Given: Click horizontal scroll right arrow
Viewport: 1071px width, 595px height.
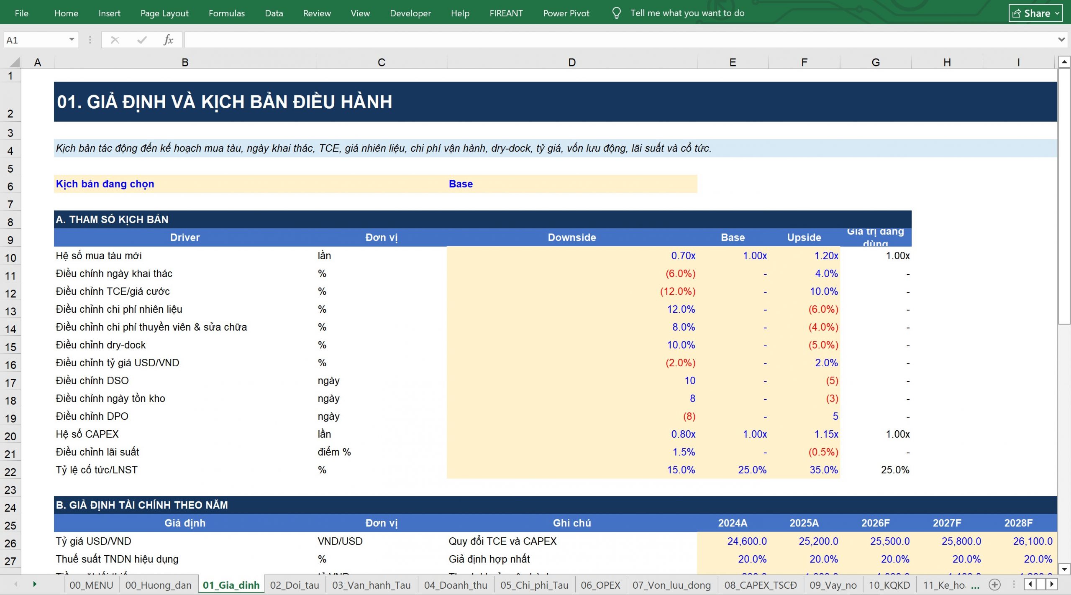Looking at the screenshot, I should tap(1052, 584).
